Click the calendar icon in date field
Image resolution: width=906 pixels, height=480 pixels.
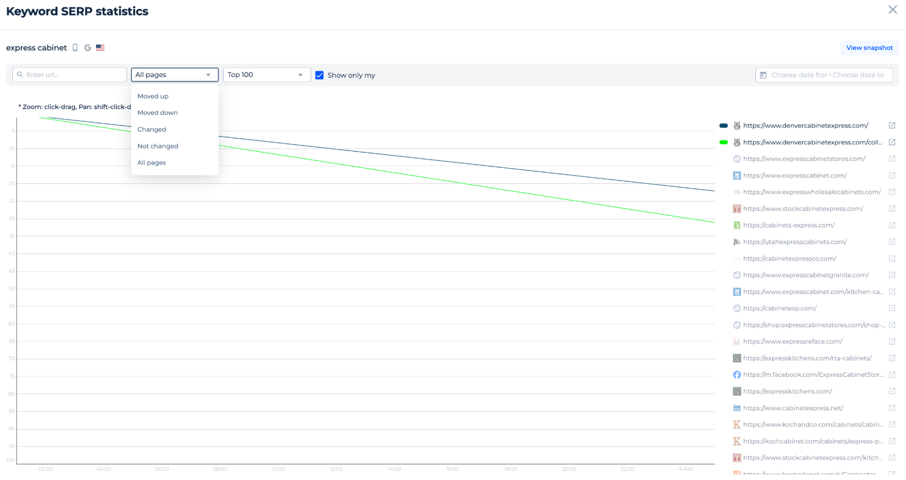point(763,75)
